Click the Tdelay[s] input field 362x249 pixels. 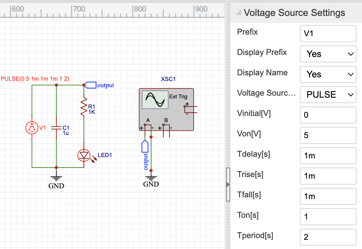(x=328, y=156)
